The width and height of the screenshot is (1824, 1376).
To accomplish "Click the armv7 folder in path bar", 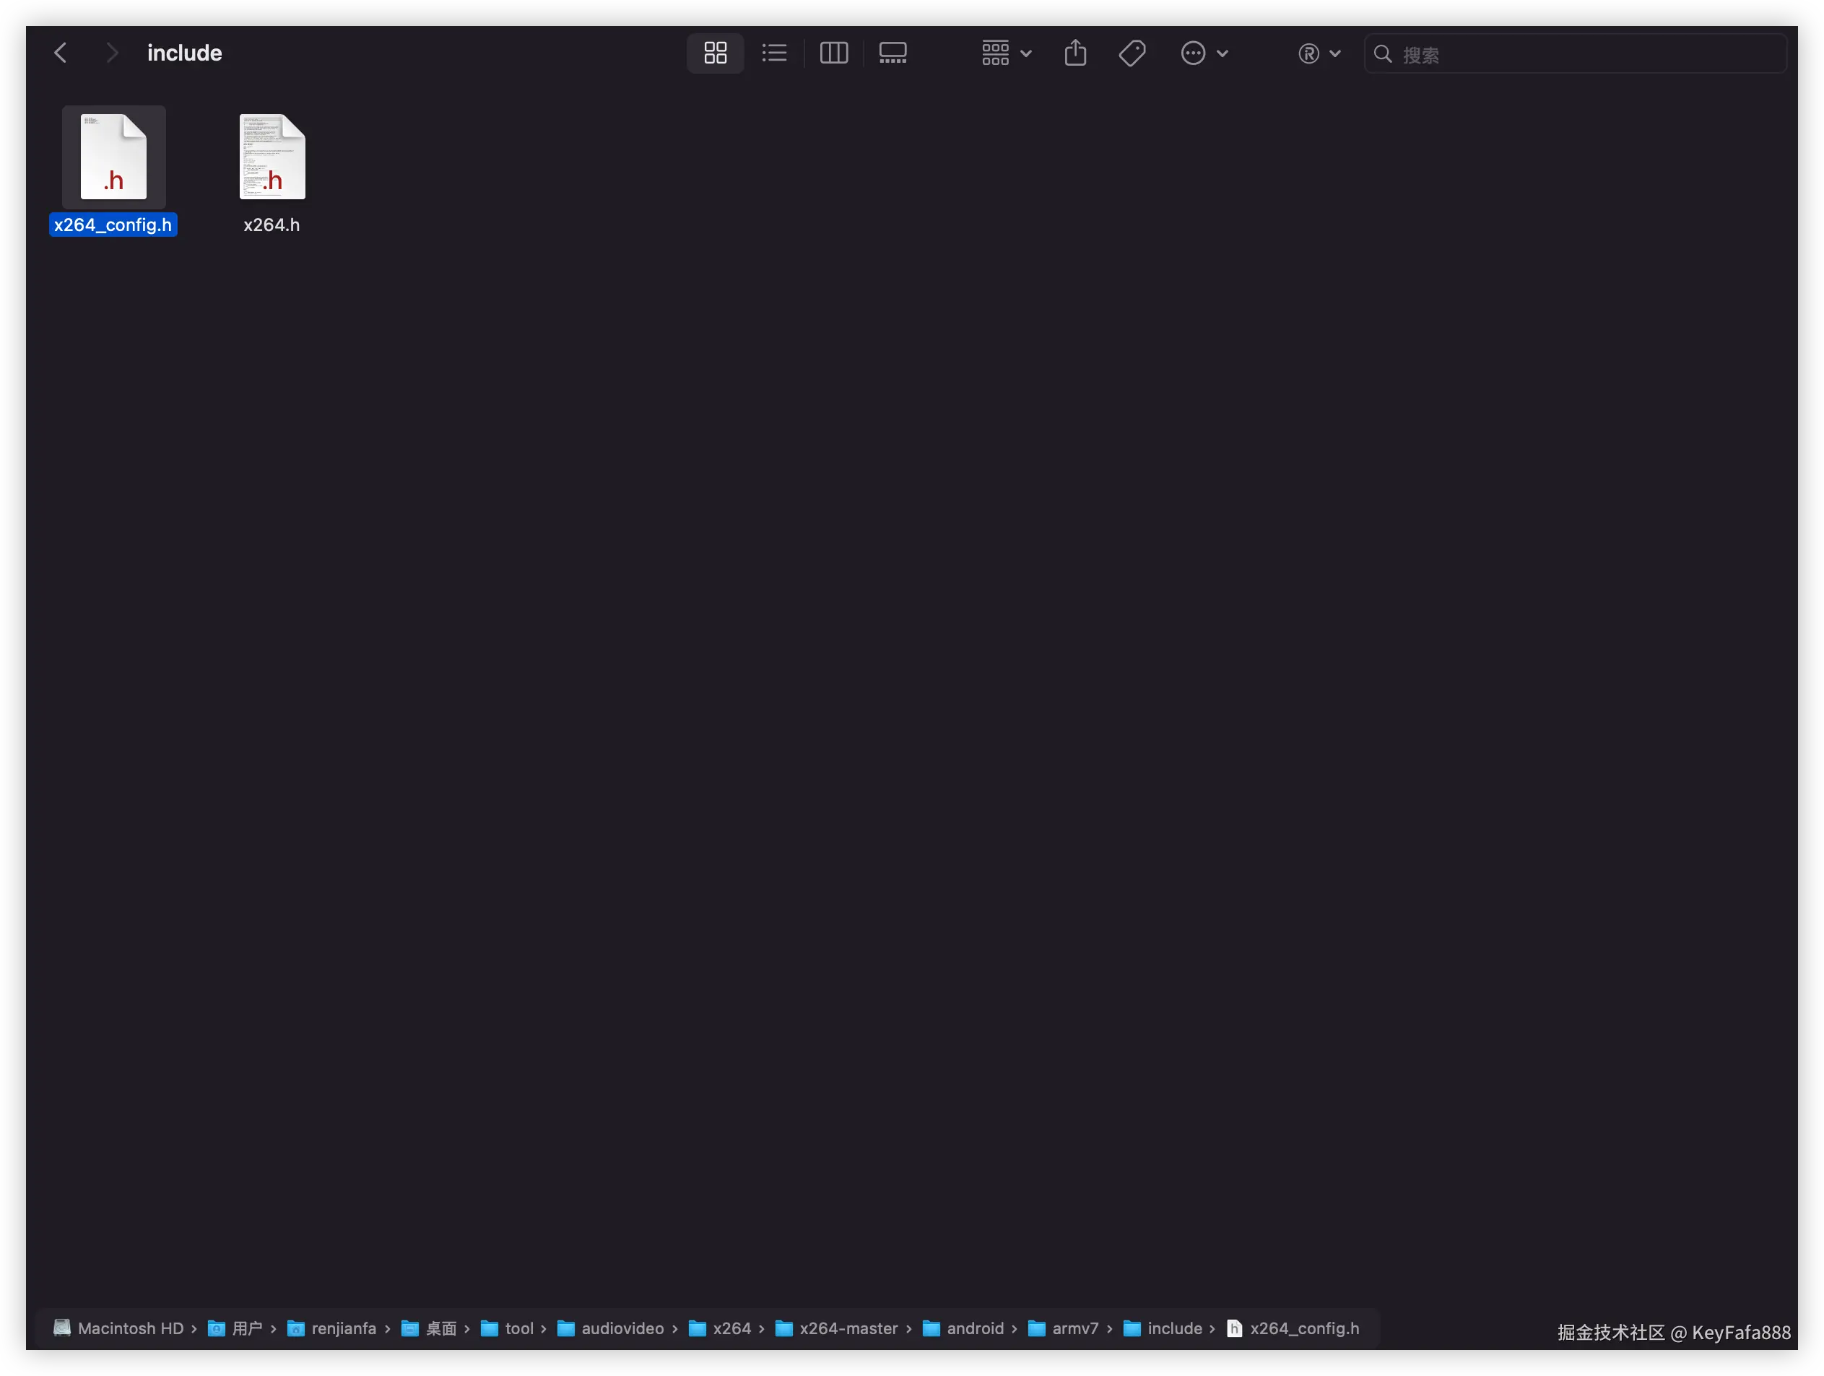I will 1074,1328.
